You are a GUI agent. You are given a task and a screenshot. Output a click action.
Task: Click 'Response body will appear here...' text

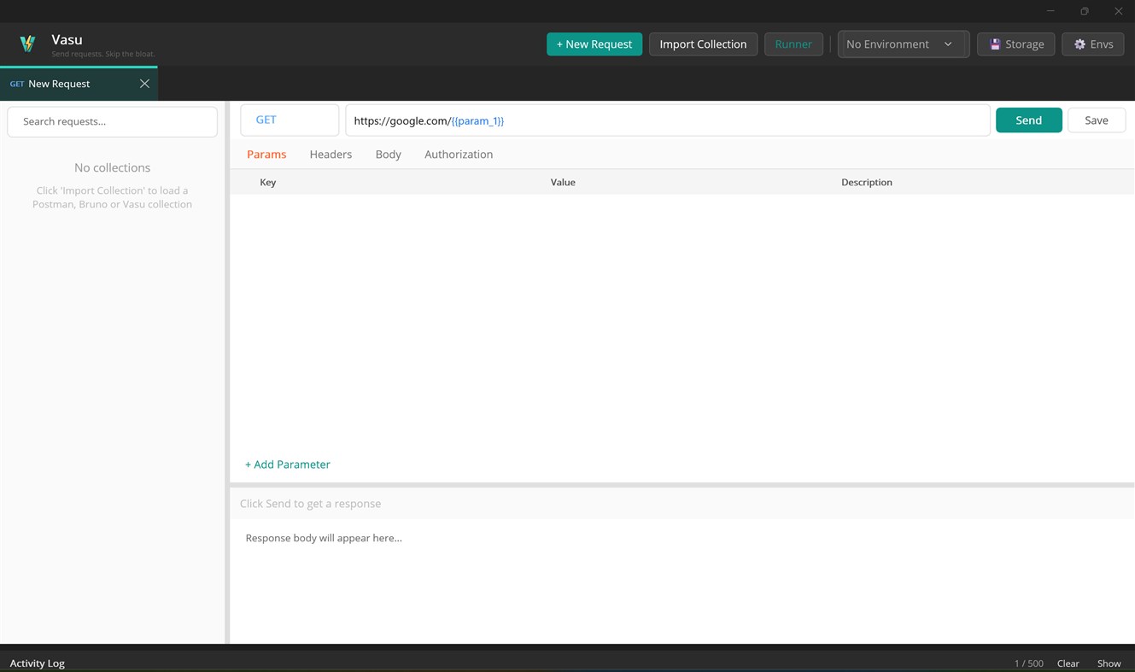[324, 538]
